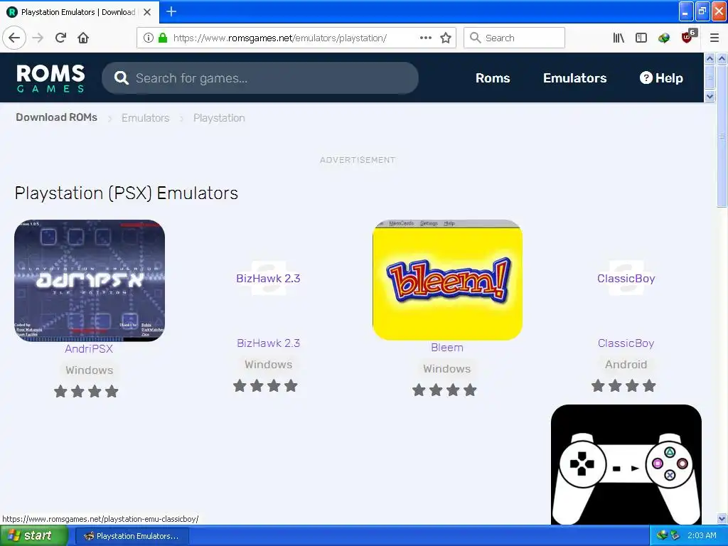Close the Playstation Emulators tab

pyautogui.click(x=147, y=12)
